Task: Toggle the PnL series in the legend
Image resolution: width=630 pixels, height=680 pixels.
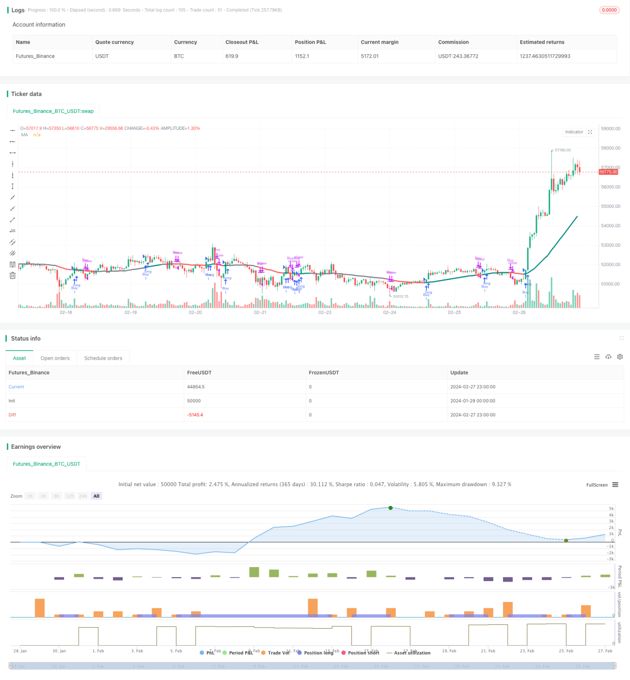Action: [207, 653]
